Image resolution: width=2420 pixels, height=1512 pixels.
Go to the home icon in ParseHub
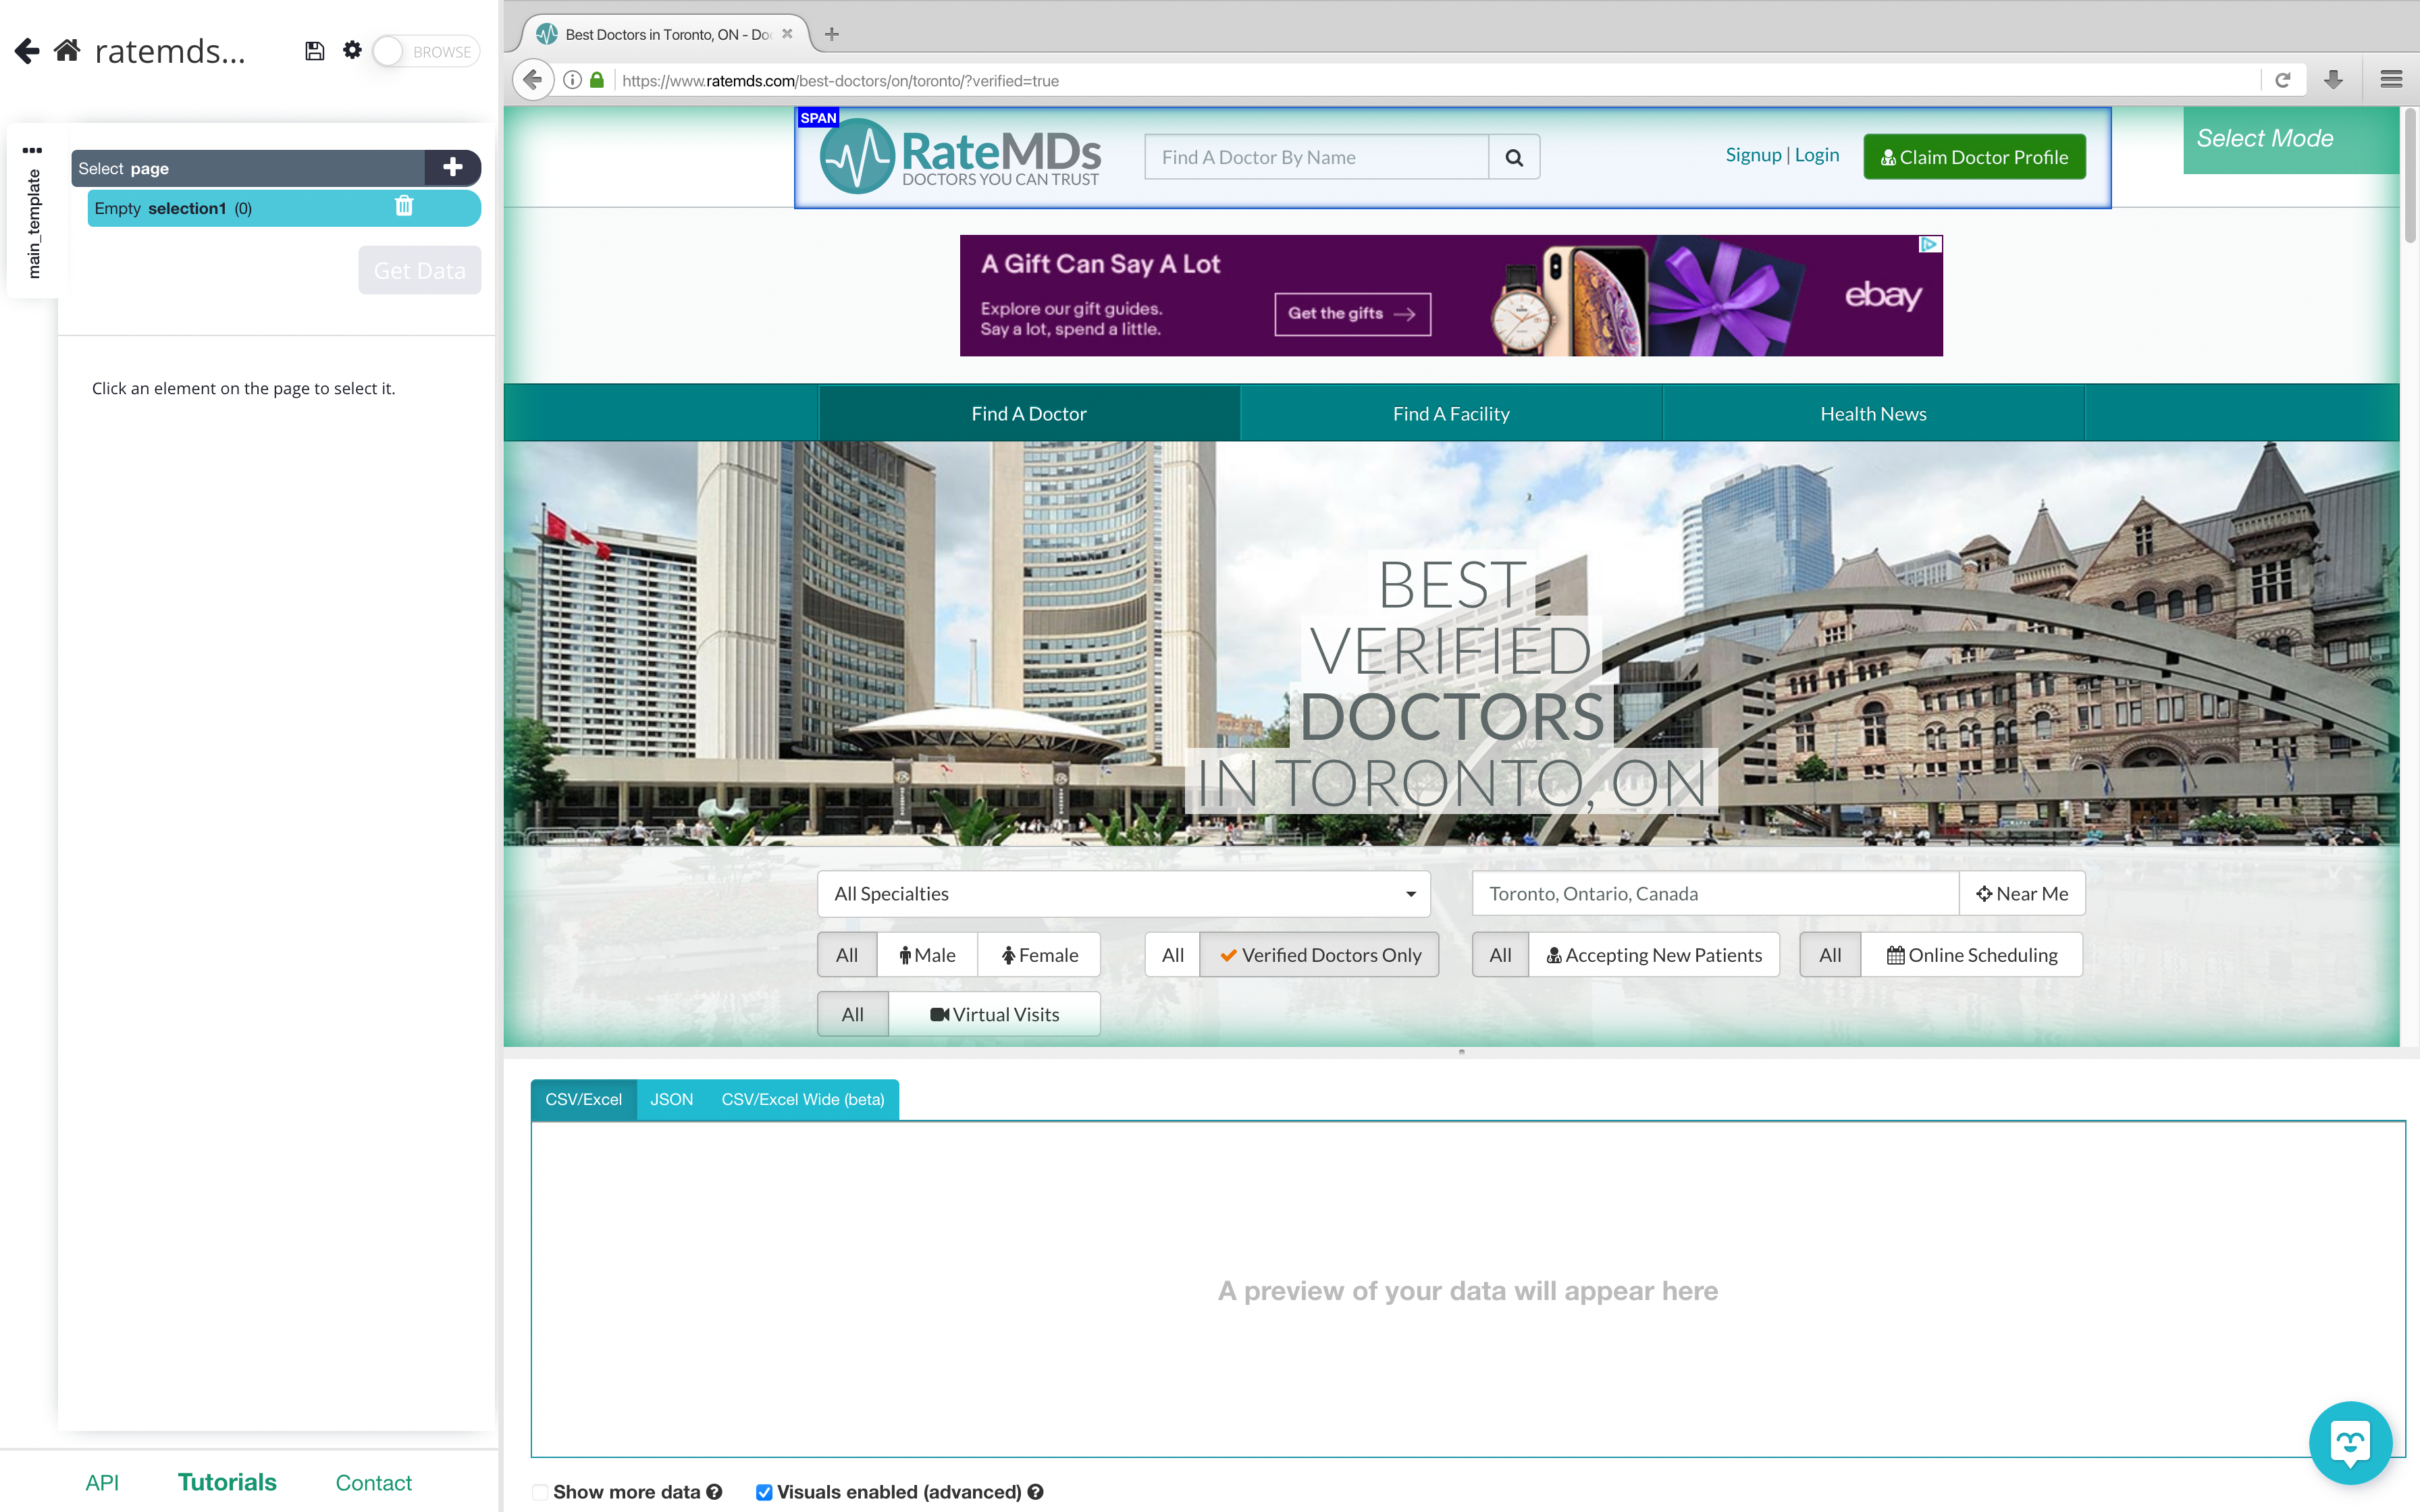67,50
